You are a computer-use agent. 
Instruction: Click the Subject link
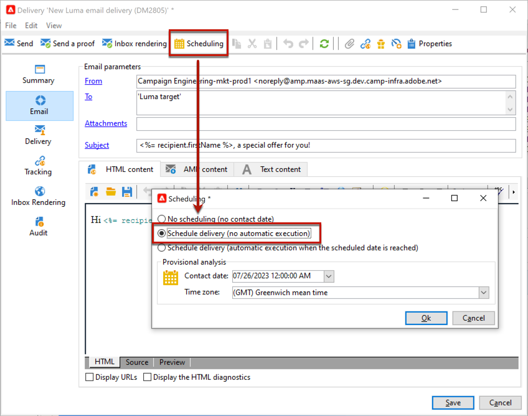pos(97,145)
